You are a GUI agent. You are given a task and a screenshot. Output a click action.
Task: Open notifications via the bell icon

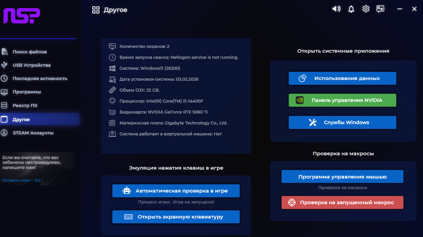tap(351, 9)
